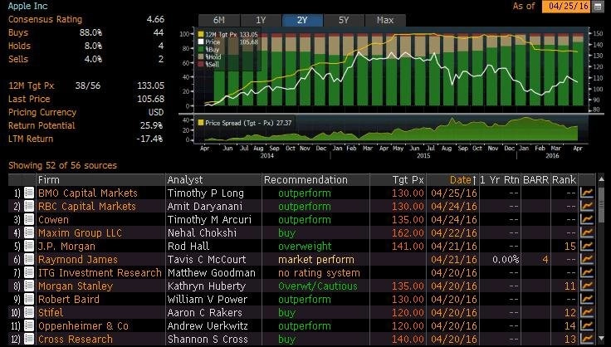Show chart icon for Robert Baird row

coord(586,299)
